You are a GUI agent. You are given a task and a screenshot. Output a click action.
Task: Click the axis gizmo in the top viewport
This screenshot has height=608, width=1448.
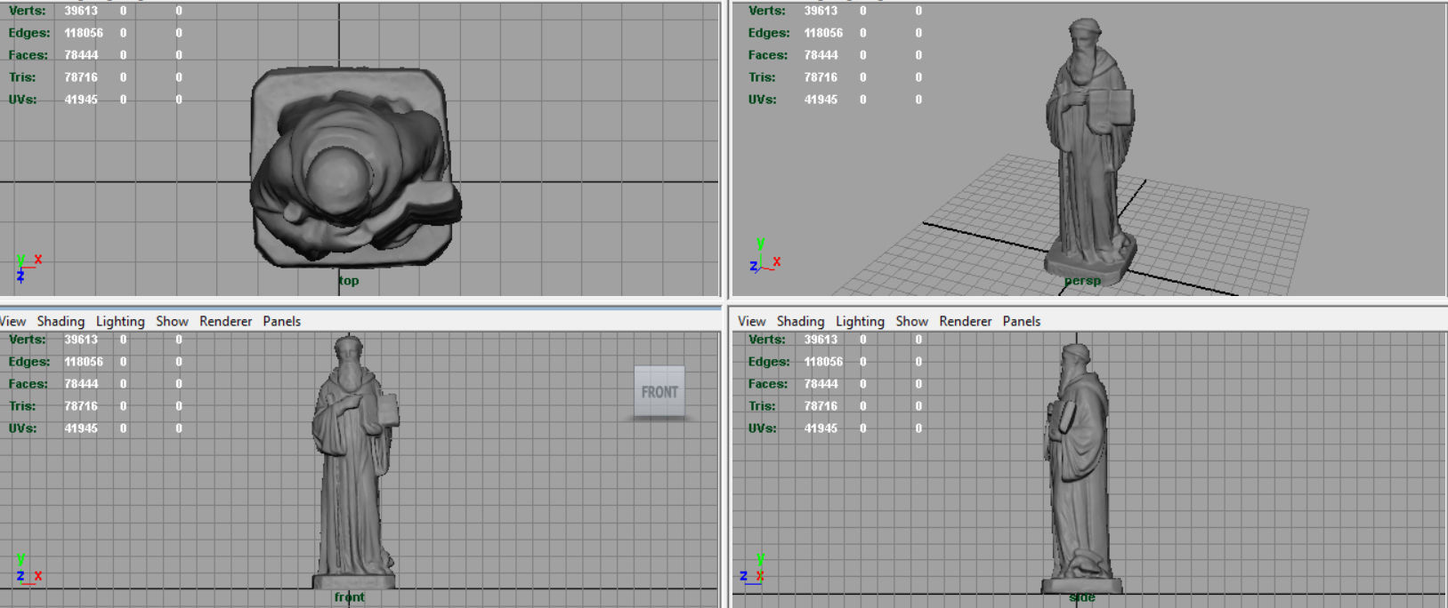tap(28, 268)
